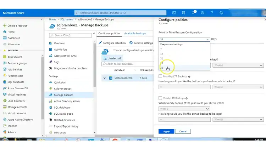Open Activity log in the resource menu
Image resolution: width=266 pixels, height=149 pixels.
click(60, 50)
